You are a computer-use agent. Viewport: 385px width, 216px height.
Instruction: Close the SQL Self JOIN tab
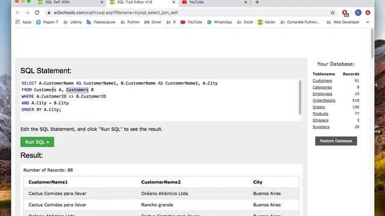click(102, 2)
